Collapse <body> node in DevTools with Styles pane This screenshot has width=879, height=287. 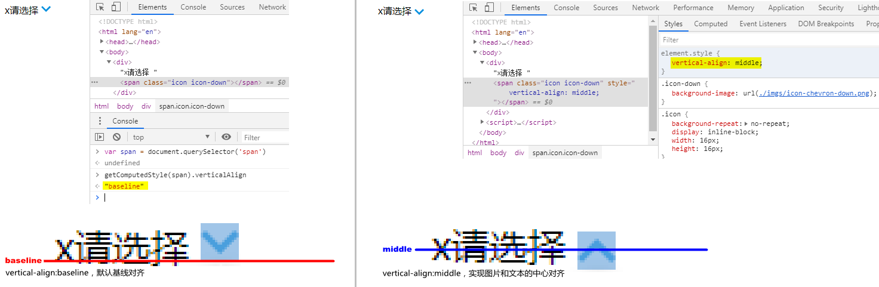475,53
